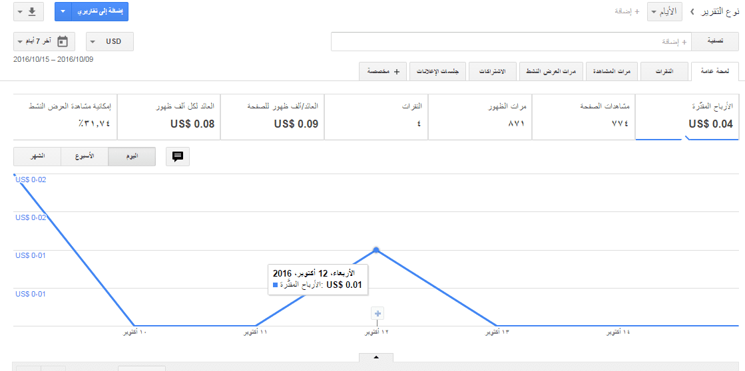The width and height of the screenshot is (745, 371).
Task: Switch to the النقرات tab
Action: (664, 71)
